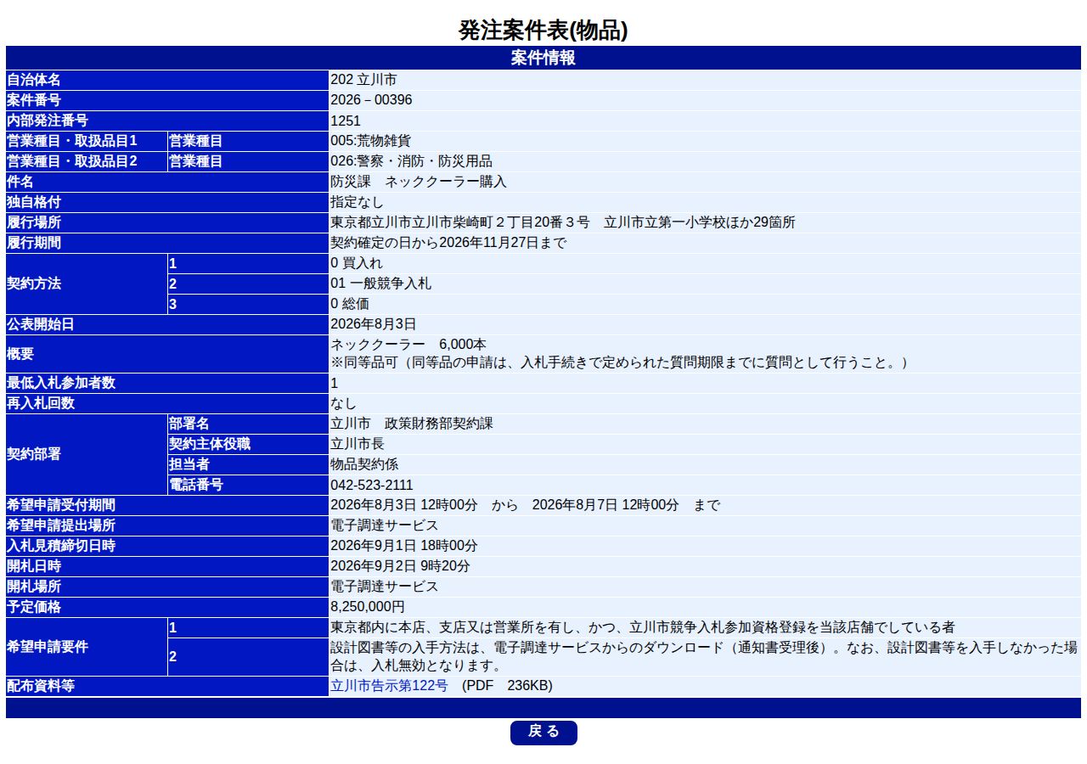The image size is (1087, 764).
Task: Click the 026:警察・消防・防災用品 value
Action: tap(411, 161)
